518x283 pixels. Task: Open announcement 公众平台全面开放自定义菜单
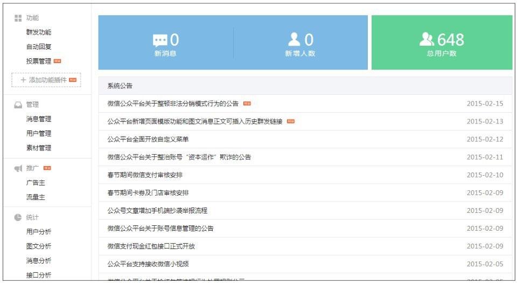click(x=148, y=140)
